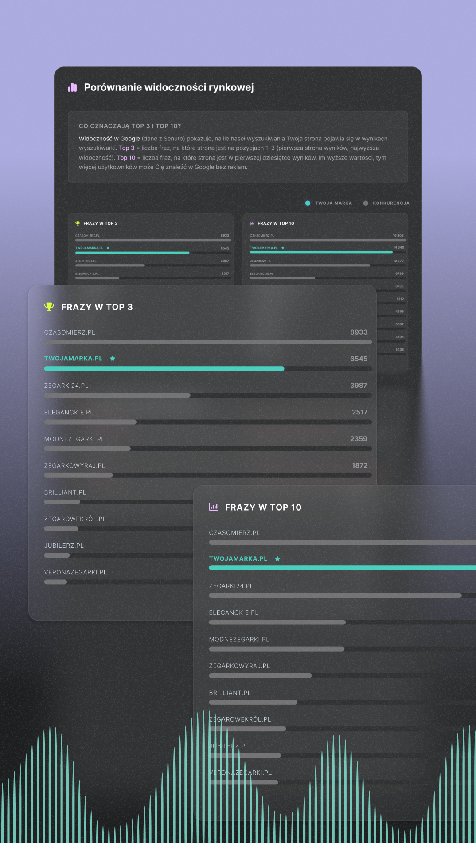Click the small star by TWOJAMARKA.PL in dashboard Top 3
476x843 pixels.
click(108, 248)
